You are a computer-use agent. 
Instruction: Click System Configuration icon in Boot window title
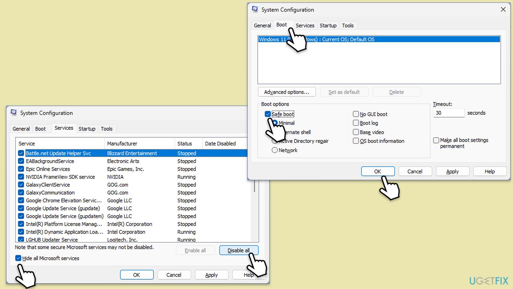(x=255, y=9)
